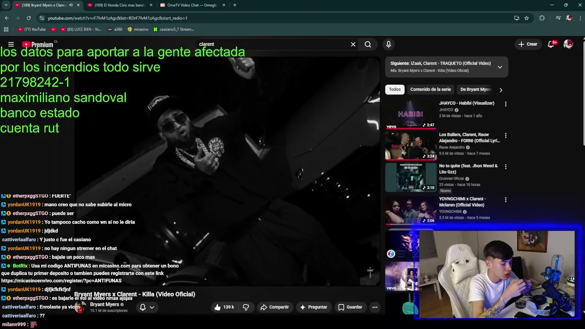585x329 pixels.
Task: Open site information icon in address bar
Action: 42,18
